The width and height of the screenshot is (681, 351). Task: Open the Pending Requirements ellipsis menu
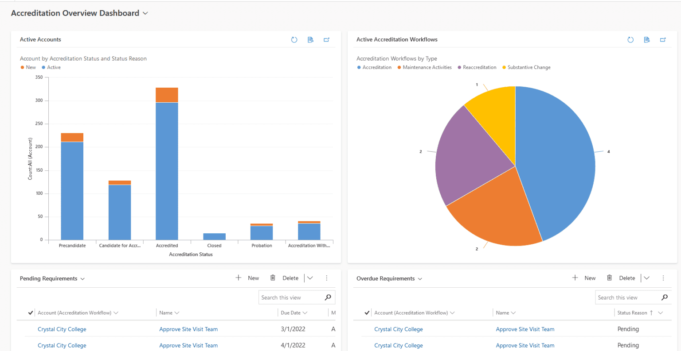(327, 278)
